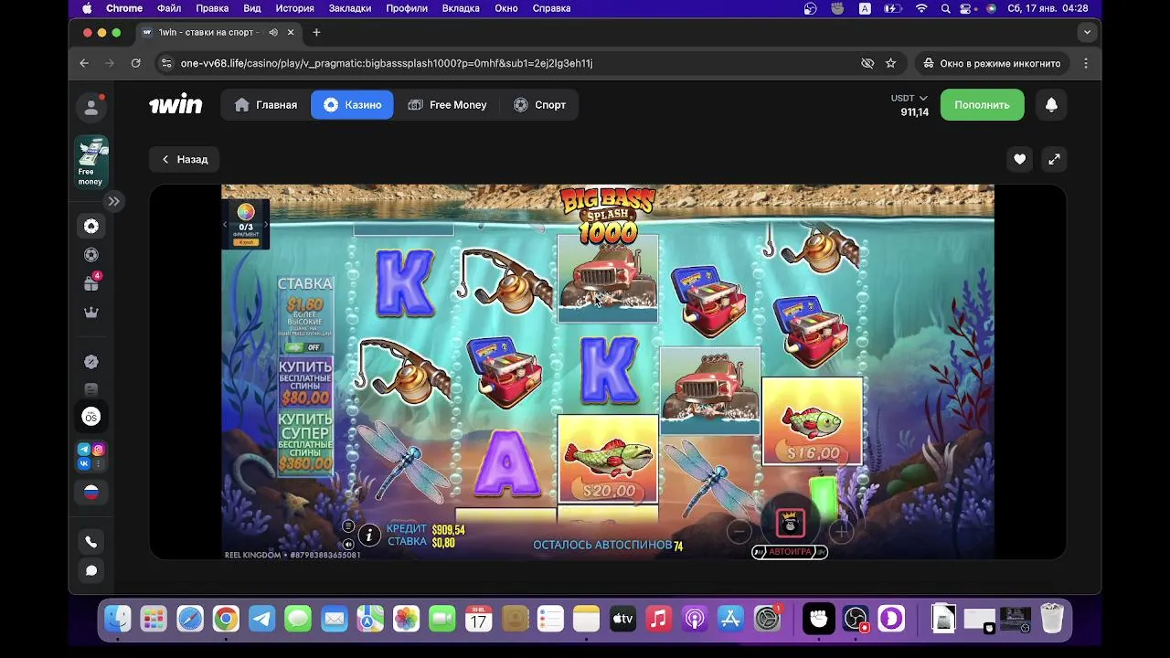Open the user profile avatar in the sidebar

(x=91, y=108)
